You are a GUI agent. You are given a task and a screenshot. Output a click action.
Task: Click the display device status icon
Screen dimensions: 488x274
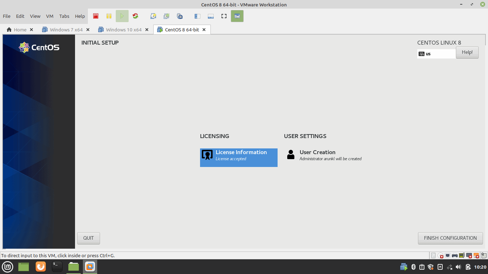click(x=469, y=255)
